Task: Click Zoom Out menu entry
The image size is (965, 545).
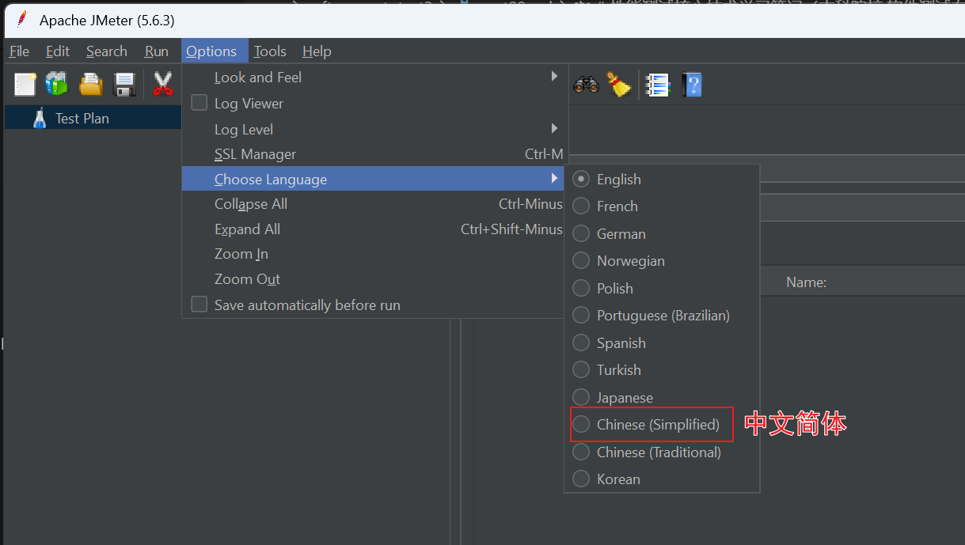Action: click(x=374, y=279)
